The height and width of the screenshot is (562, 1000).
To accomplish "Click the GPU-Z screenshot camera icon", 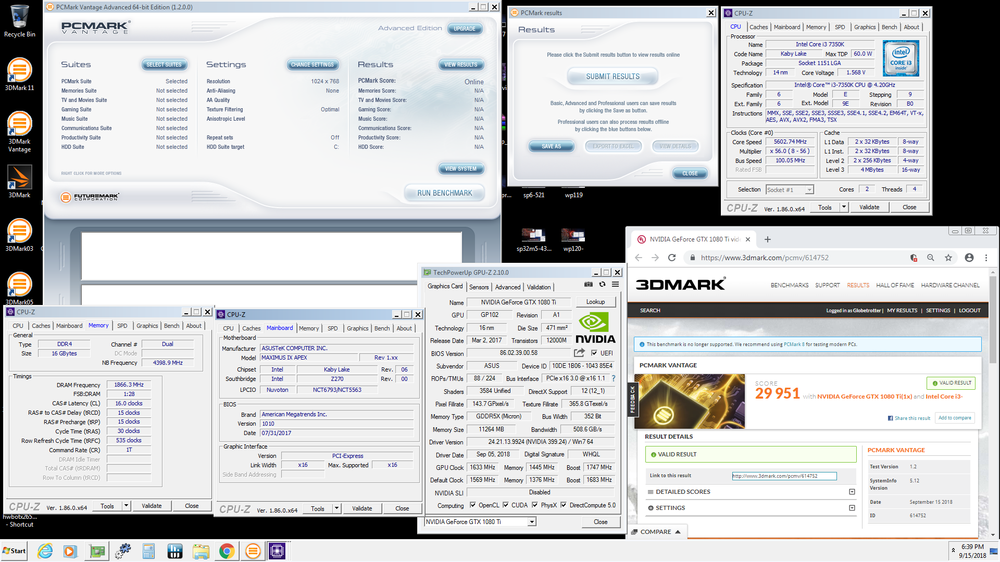I will tap(588, 284).
